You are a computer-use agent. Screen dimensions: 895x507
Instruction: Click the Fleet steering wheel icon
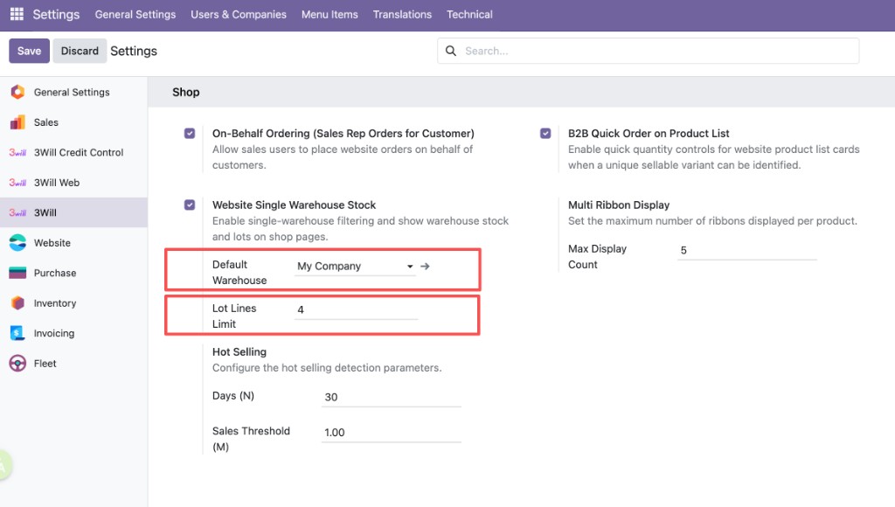17,363
